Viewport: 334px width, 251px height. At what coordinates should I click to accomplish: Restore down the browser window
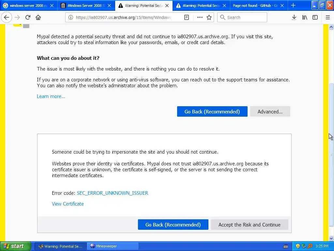click(x=322, y=5)
